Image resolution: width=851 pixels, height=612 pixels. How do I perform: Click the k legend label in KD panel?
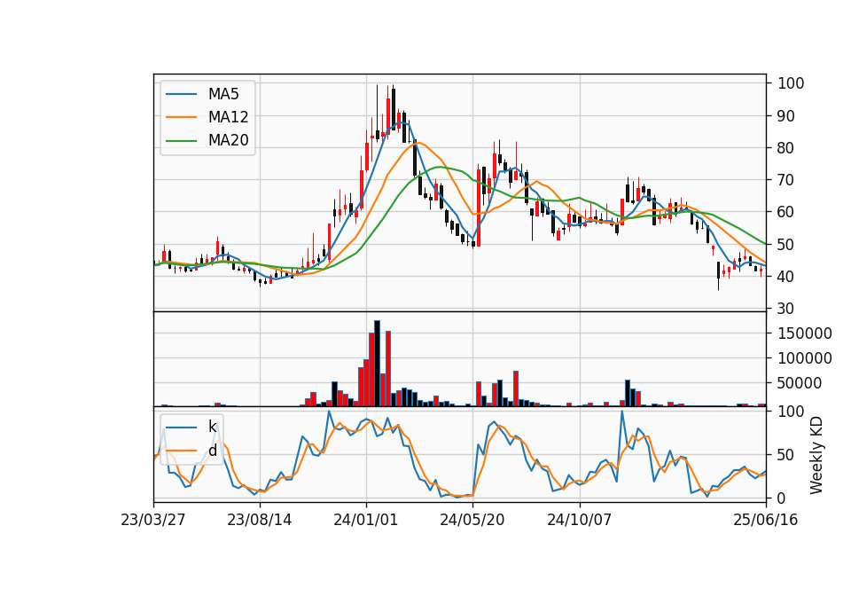pyautogui.click(x=212, y=427)
